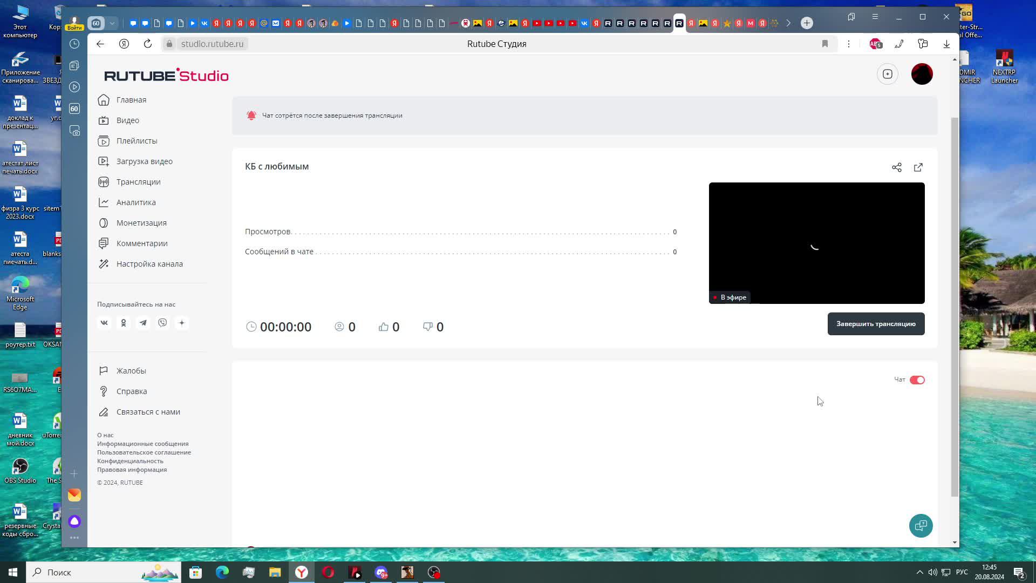Click the Войти login badge
The height and width of the screenshot is (583, 1036).
pyautogui.click(x=74, y=27)
